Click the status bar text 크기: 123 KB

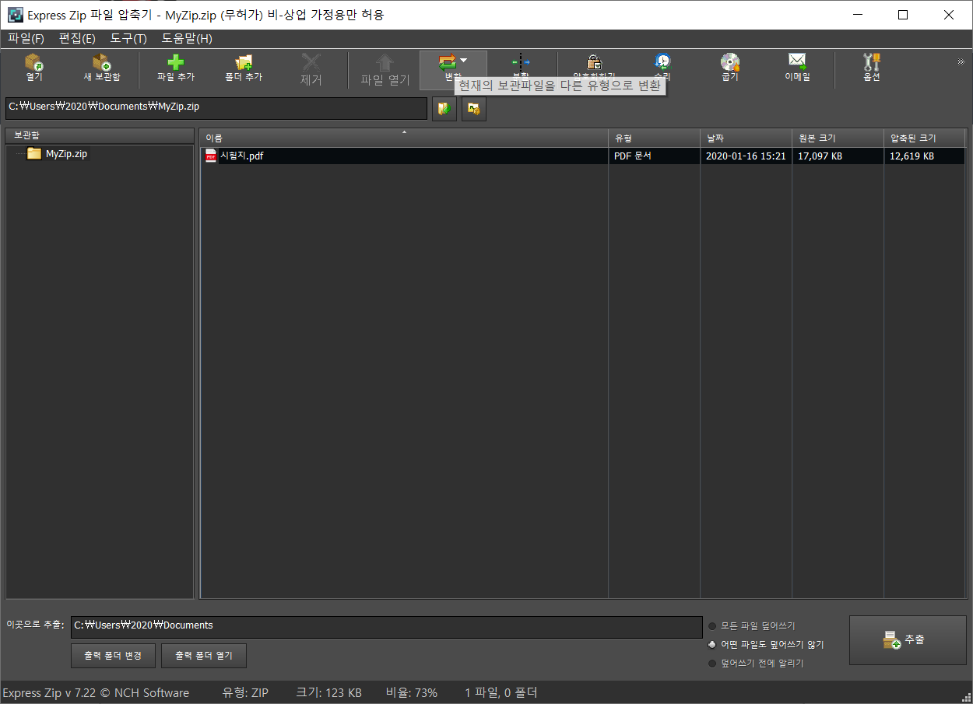328,692
